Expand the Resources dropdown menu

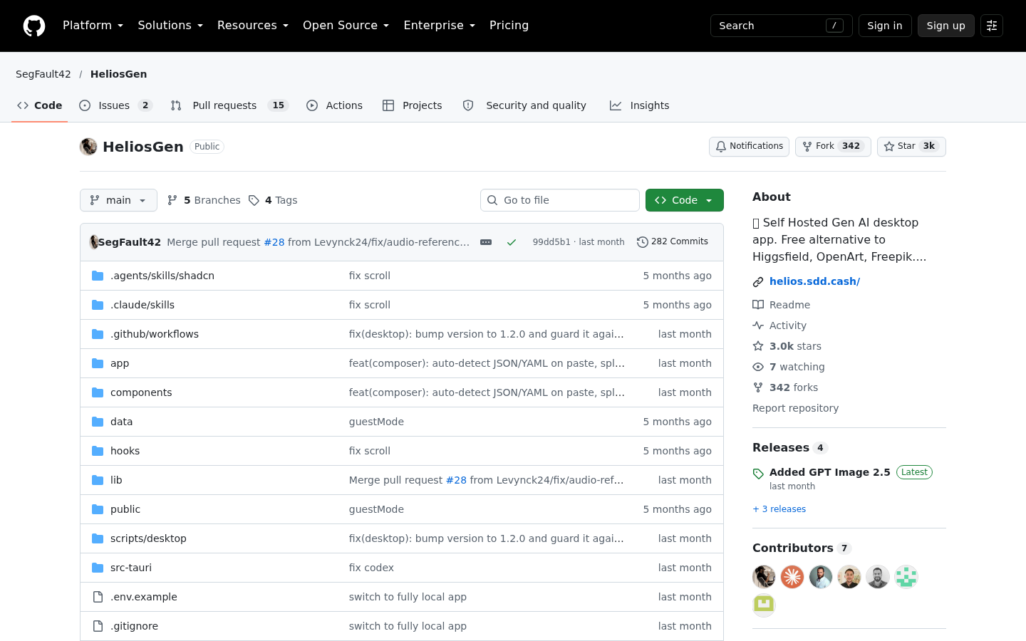click(253, 26)
